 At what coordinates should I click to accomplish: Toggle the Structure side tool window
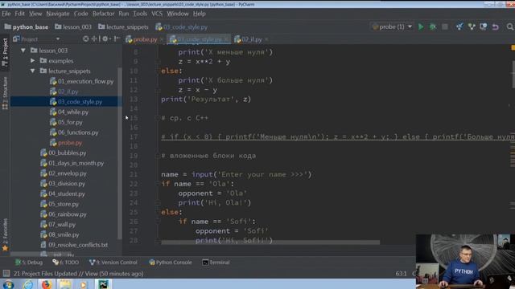[x=5, y=93]
